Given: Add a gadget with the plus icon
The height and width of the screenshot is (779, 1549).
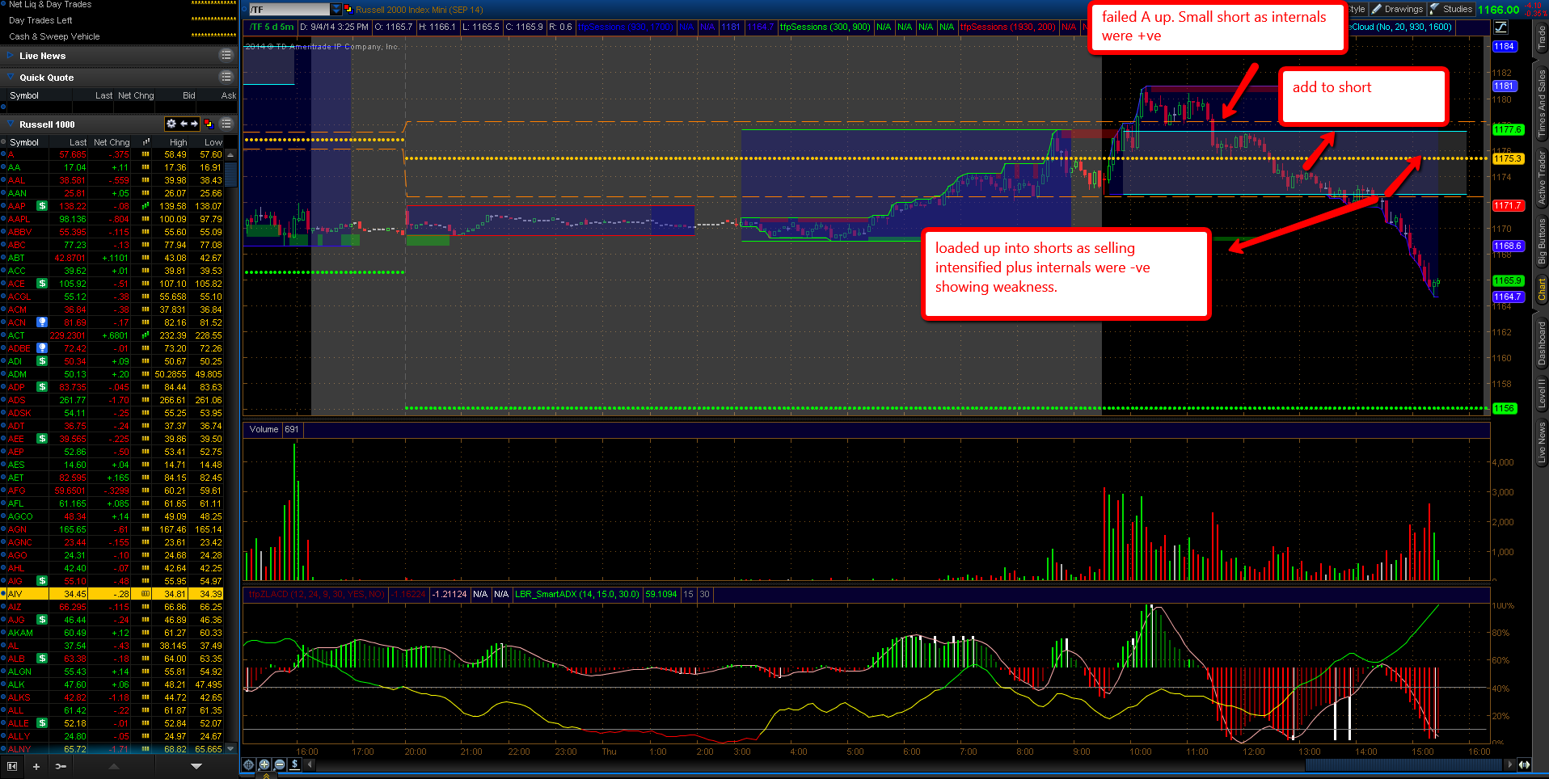Looking at the screenshot, I should [36, 766].
